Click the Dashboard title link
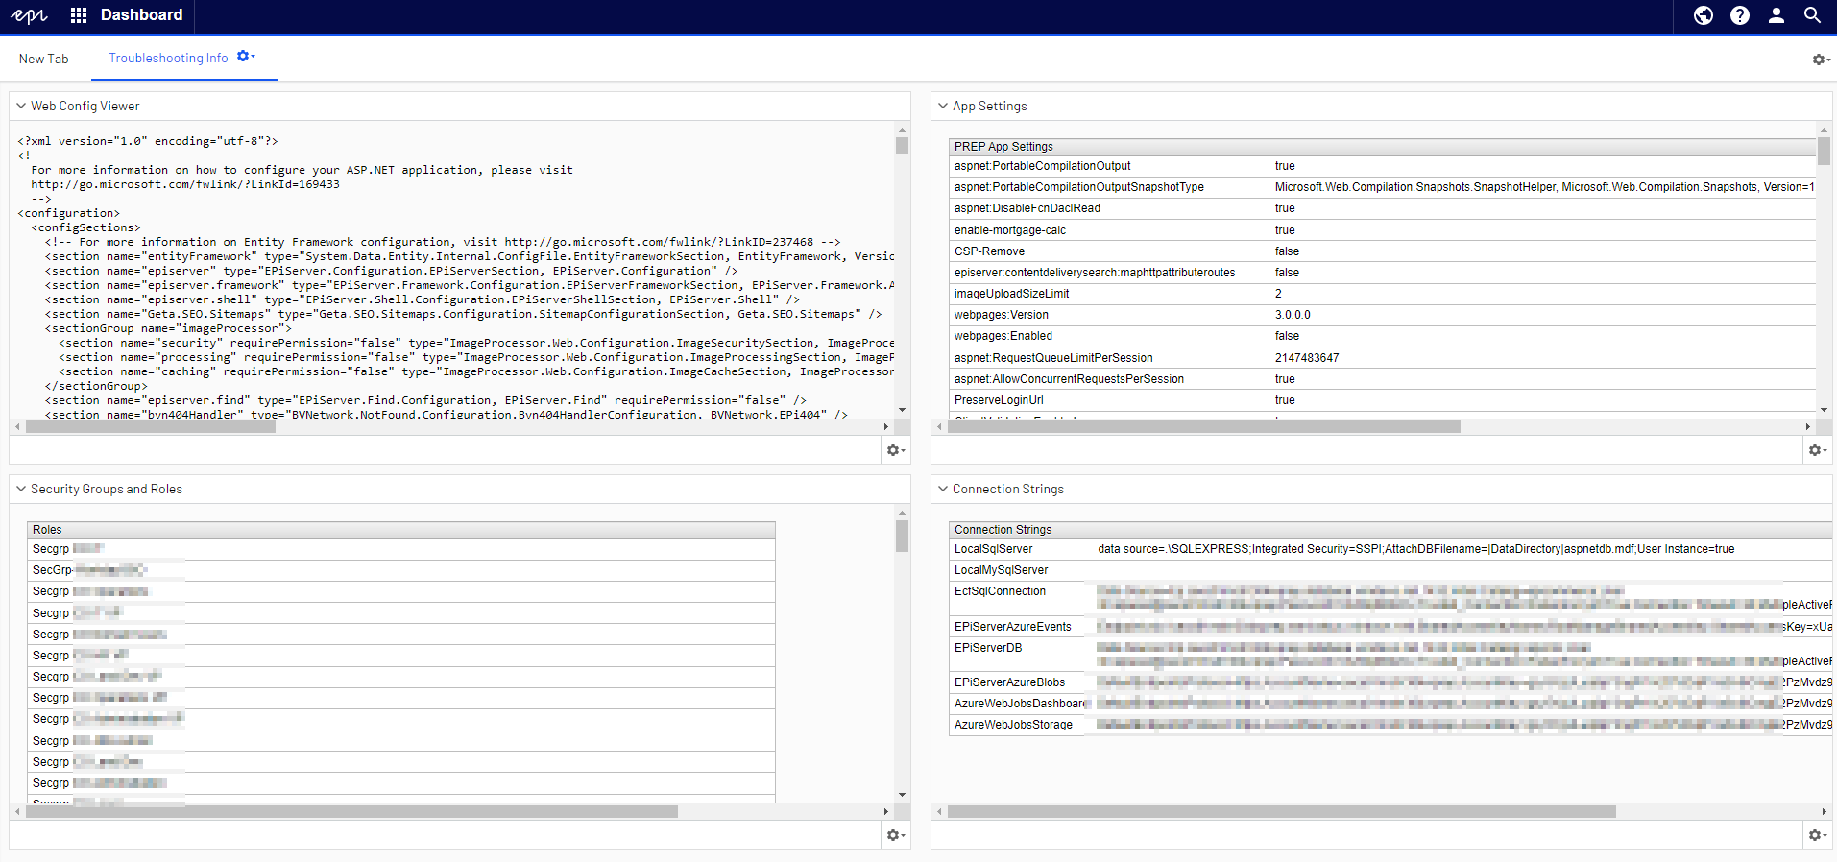Screen dimensions: 1837x862 pyautogui.click(x=141, y=15)
